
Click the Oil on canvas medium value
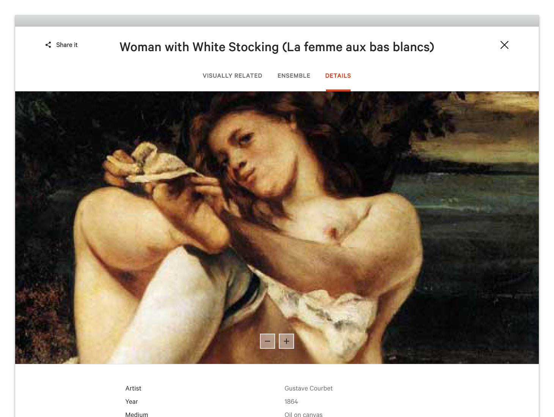(x=304, y=414)
